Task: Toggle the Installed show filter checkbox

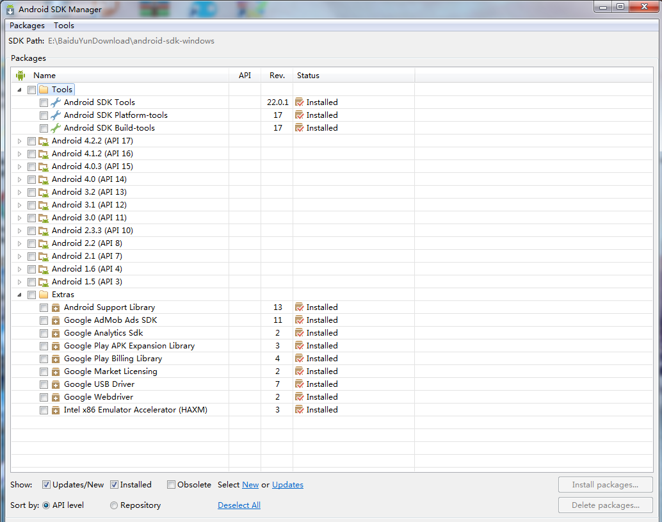Action: pos(114,485)
